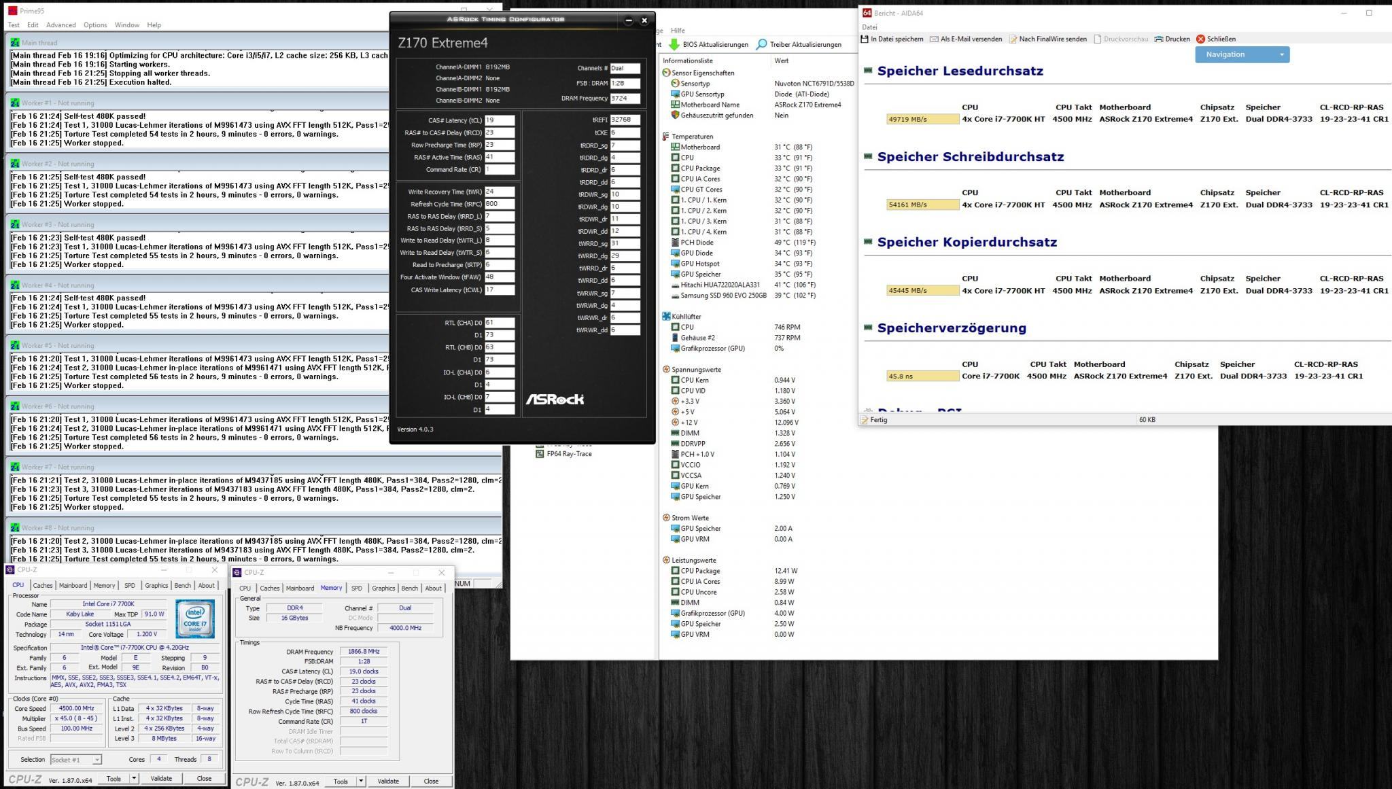The width and height of the screenshot is (1392, 789).
Task: Click the DRAM Frequency field showing 3724
Action: click(x=625, y=99)
